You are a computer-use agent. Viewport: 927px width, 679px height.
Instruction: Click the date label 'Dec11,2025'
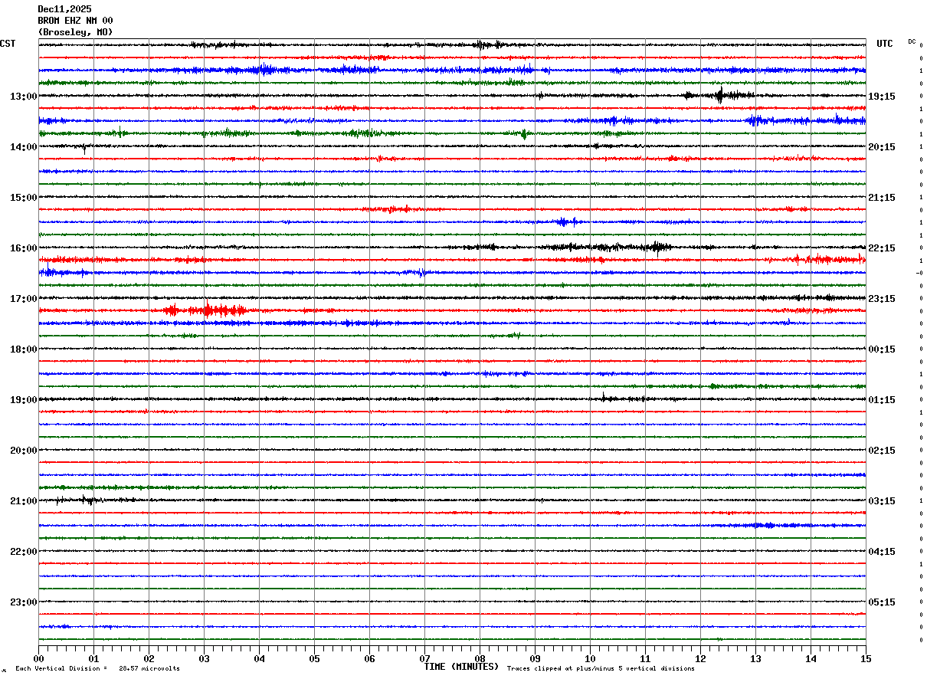[x=64, y=9]
